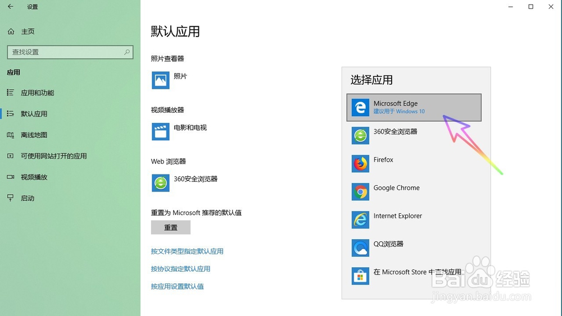Click the 应用和功能 list icon
This screenshot has width=562, height=316.
[10, 93]
